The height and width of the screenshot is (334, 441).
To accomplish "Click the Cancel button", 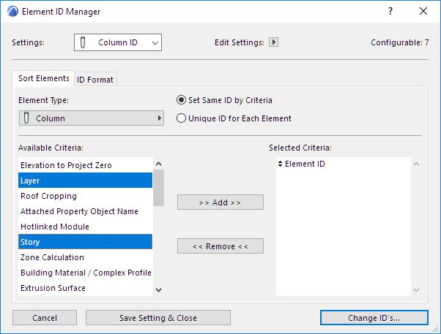I will coord(45,317).
